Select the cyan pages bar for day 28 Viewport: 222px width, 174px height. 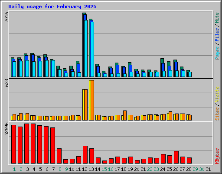coord(190,74)
